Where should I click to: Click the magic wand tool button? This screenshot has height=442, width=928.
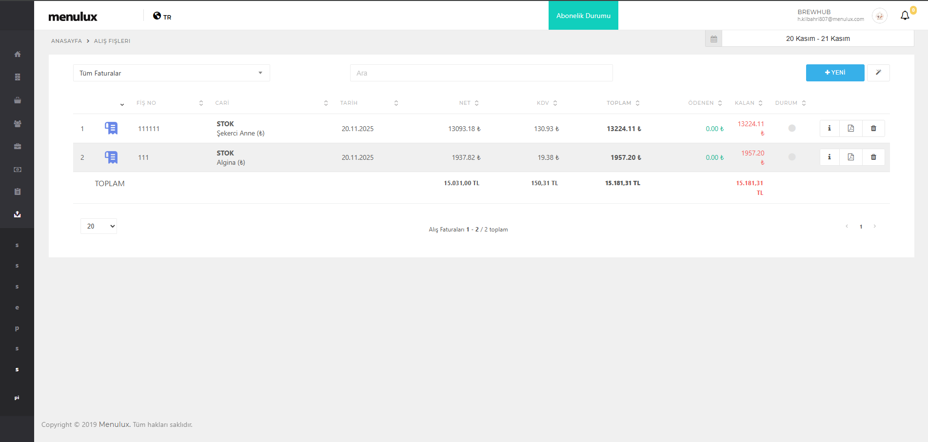(x=878, y=73)
